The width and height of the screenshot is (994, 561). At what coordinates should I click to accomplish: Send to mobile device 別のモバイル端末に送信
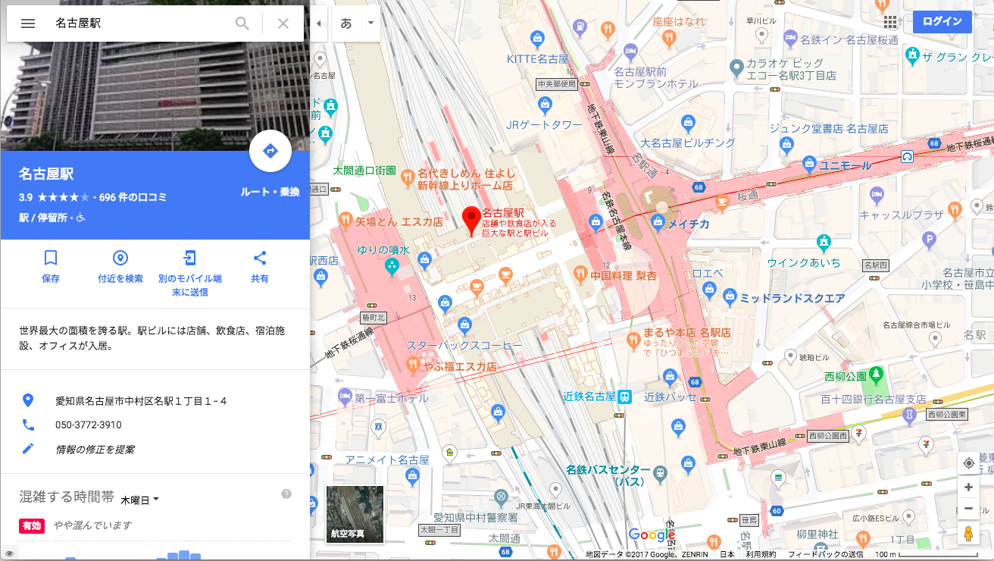[x=190, y=273]
